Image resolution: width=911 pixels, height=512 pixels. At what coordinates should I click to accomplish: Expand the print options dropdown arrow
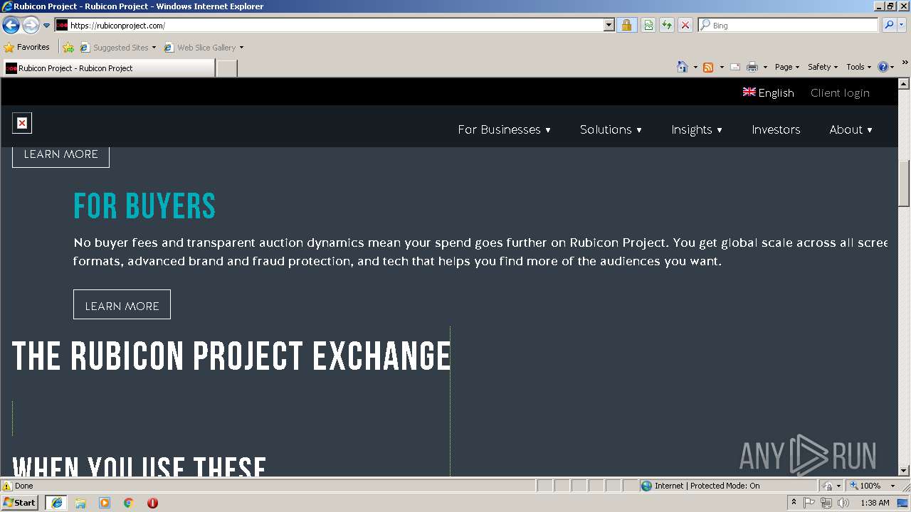click(765, 67)
